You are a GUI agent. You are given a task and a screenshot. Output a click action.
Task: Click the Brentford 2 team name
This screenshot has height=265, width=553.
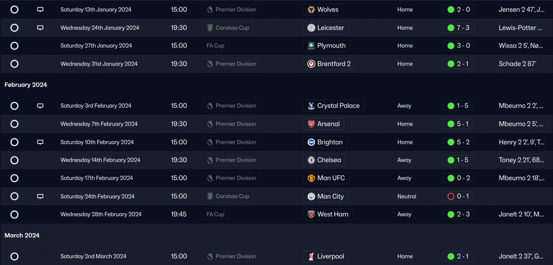pyautogui.click(x=334, y=64)
